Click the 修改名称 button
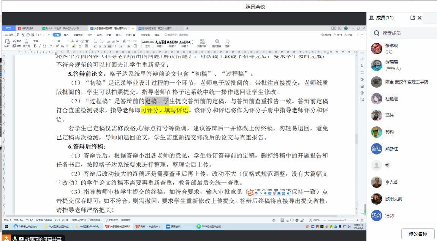This screenshot has width=437, height=241. click(418, 234)
